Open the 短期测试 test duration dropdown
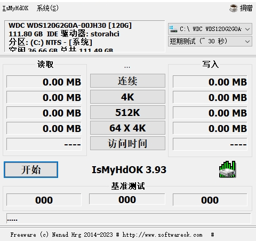 tap(210, 41)
